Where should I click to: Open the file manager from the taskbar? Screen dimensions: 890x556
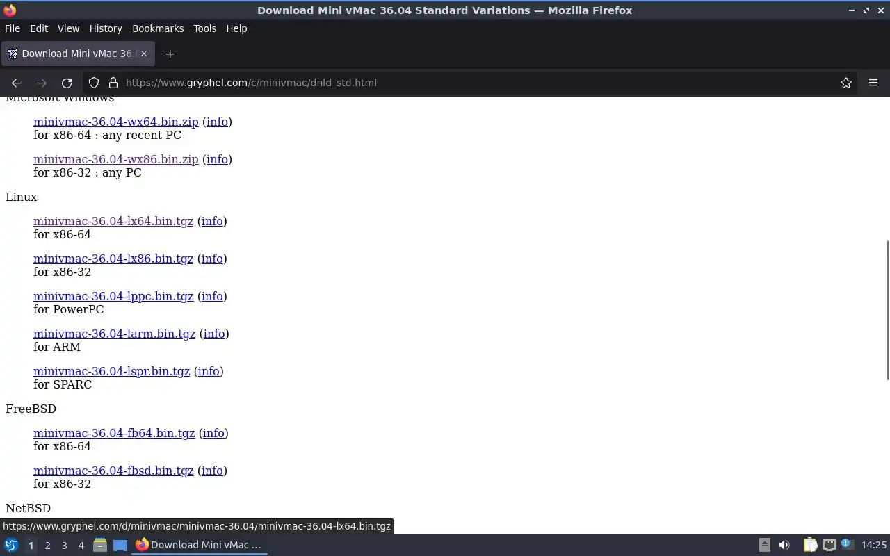(100, 545)
